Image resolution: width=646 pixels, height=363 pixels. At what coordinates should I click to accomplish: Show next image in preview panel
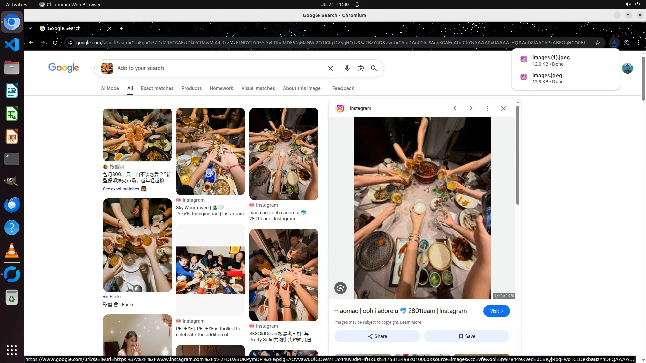pos(471,108)
